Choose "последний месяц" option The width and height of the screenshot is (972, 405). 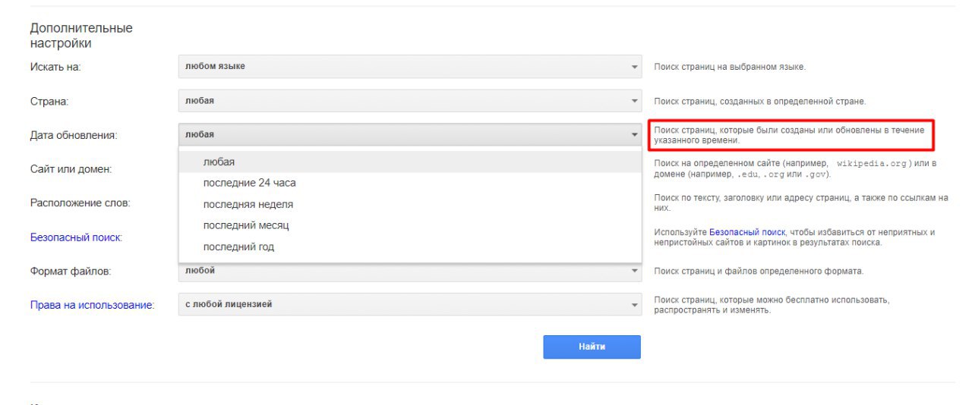click(x=410, y=226)
